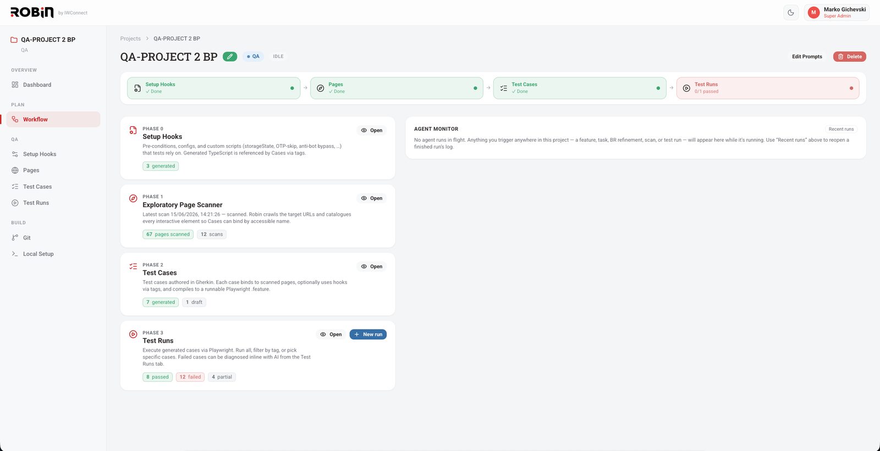This screenshot has height=451, width=880.
Task: Click the Edit Prompts button
Action: point(807,57)
